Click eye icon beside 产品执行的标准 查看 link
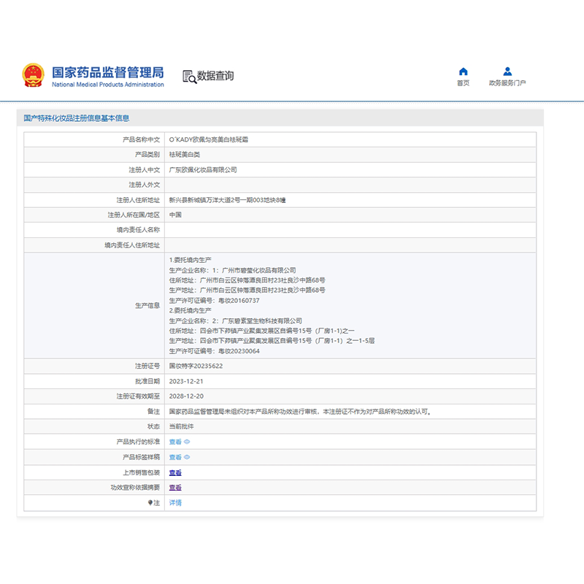 (188, 441)
